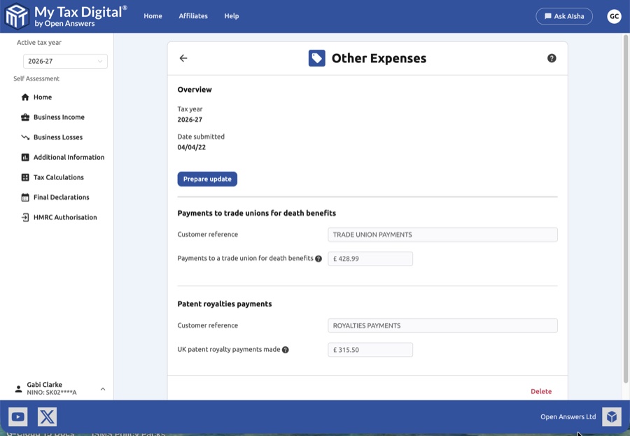Screen dimensions: 630x436
Task: Select Final Declarations calendar icon
Action: [x=25, y=197]
